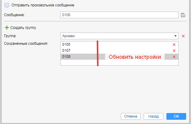Click the Обновить настройки red label
Screen dimensions: 191x124
coord(135,57)
